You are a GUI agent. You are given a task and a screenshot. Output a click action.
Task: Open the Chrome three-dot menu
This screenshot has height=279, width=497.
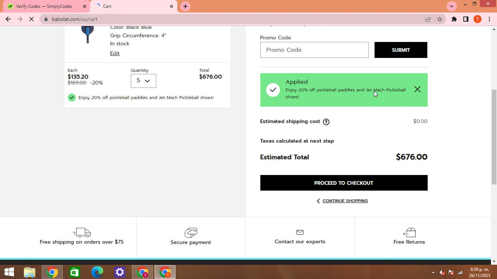tap(489, 19)
